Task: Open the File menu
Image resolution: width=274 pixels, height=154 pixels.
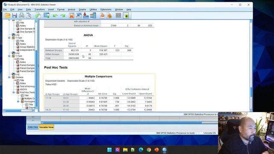Action: 5,9
